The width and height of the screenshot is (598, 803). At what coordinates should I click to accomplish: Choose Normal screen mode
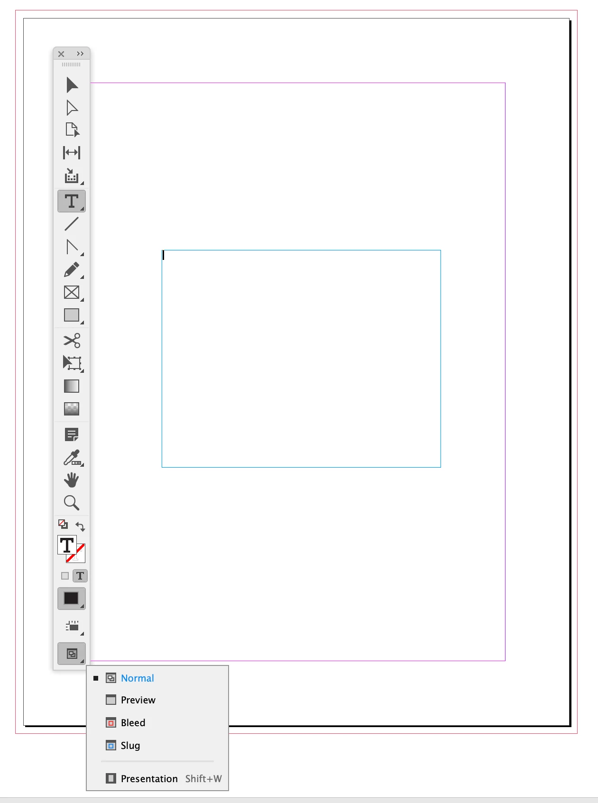(x=157, y=678)
